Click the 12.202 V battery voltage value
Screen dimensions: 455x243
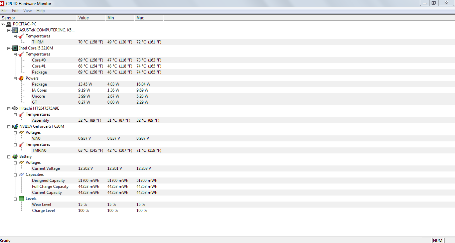point(86,168)
